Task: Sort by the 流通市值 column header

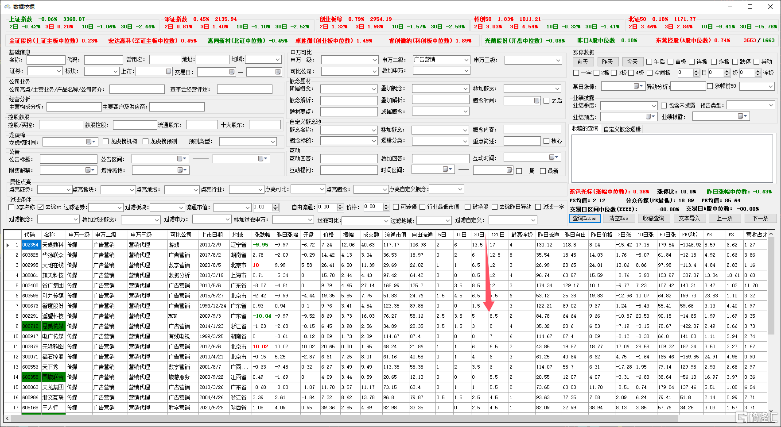Action: point(395,235)
